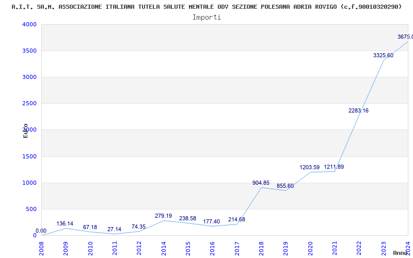Select the 2022 year on the x-axis

point(359,248)
